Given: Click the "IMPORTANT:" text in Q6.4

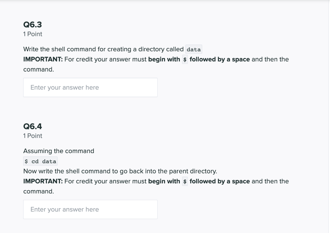Looking at the screenshot, I should tap(43, 181).
